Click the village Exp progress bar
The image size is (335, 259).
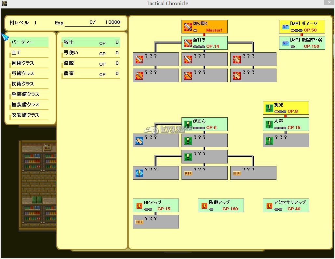92,23
